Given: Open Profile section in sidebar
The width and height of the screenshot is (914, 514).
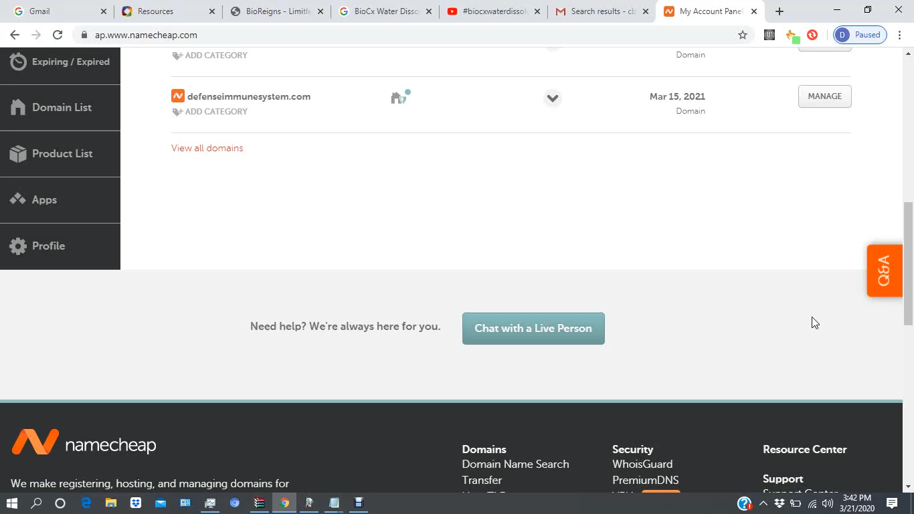Looking at the screenshot, I should (x=60, y=246).
